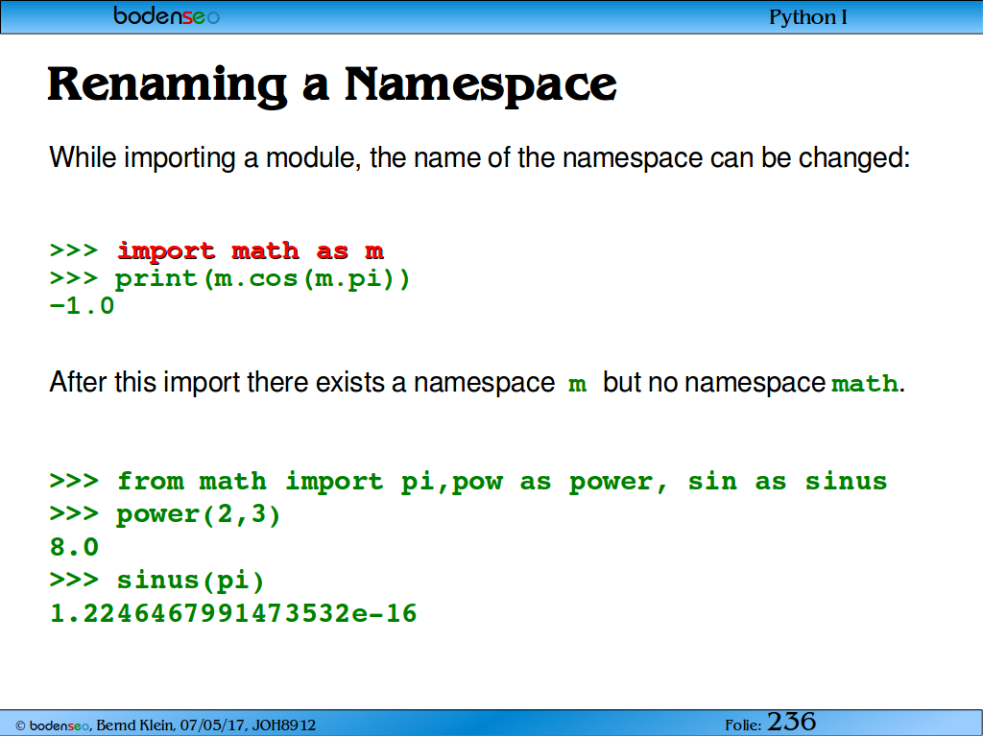Click the green word 'math' ending the sentence

coord(865,383)
